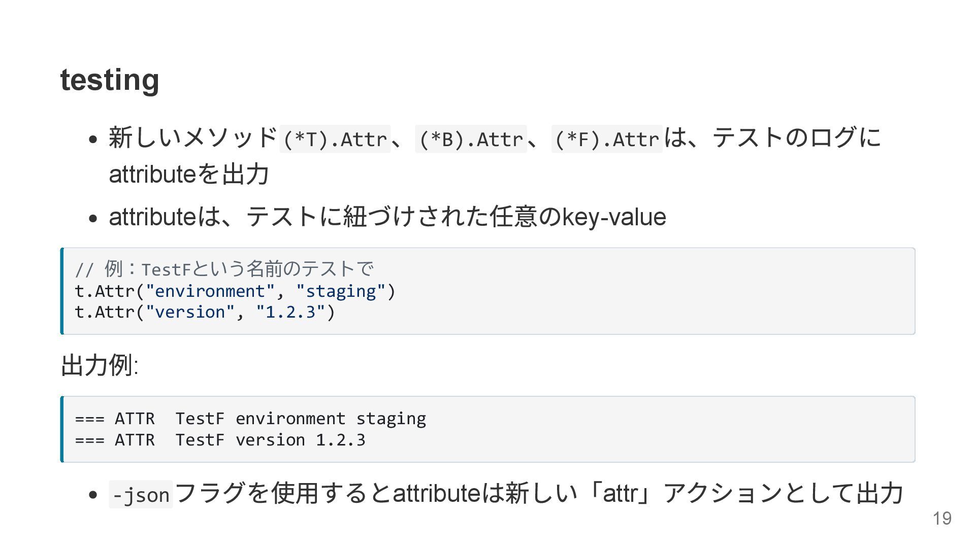Click the output line ending with "staging"

click(x=250, y=419)
